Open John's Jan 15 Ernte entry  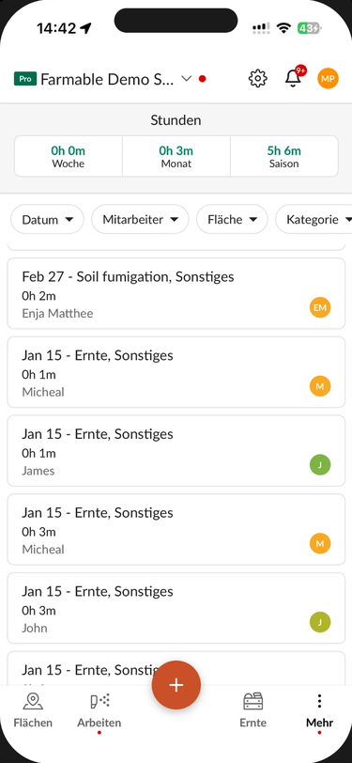coord(176,608)
